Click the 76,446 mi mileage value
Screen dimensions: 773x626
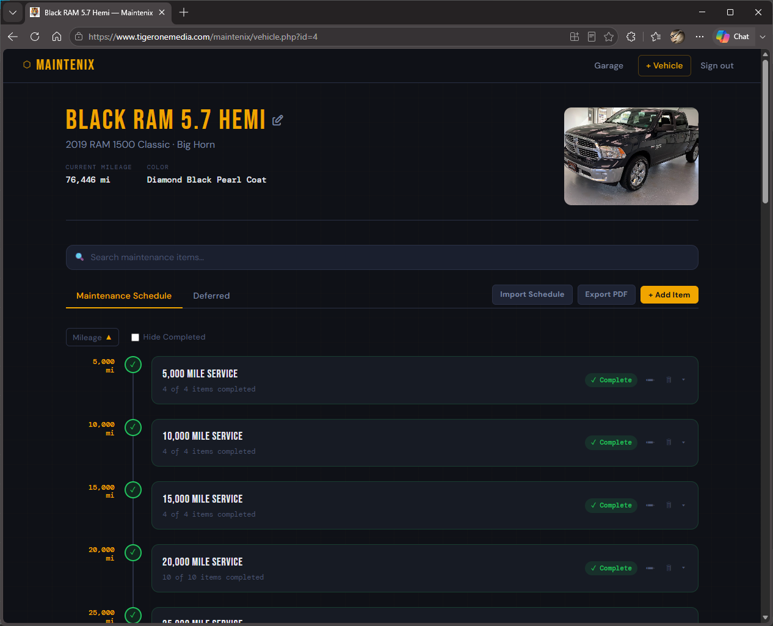[x=88, y=180]
